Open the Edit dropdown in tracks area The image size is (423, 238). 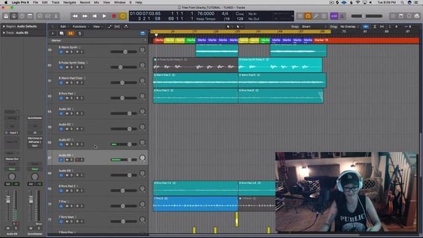pyautogui.click(x=64, y=26)
